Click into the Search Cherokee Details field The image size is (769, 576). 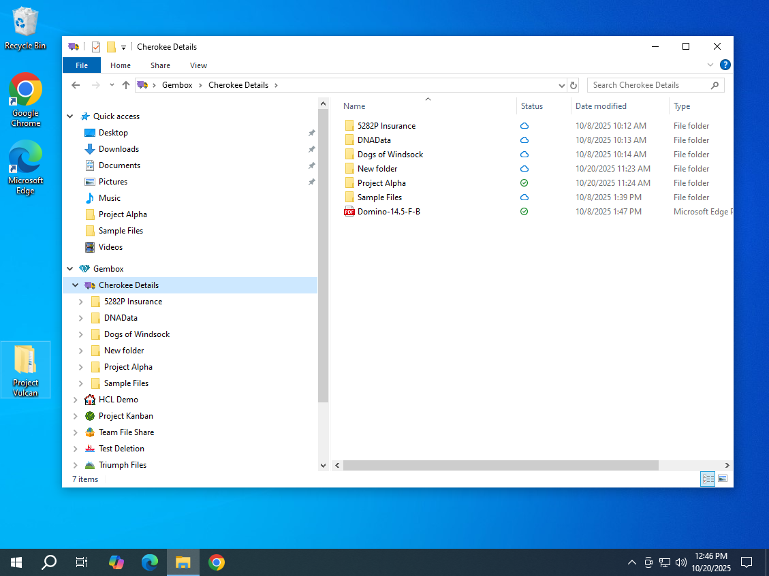point(647,85)
